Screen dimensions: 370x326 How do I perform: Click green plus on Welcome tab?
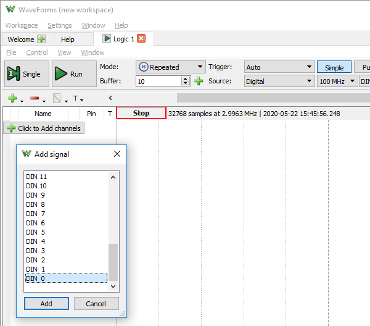(41, 39)
